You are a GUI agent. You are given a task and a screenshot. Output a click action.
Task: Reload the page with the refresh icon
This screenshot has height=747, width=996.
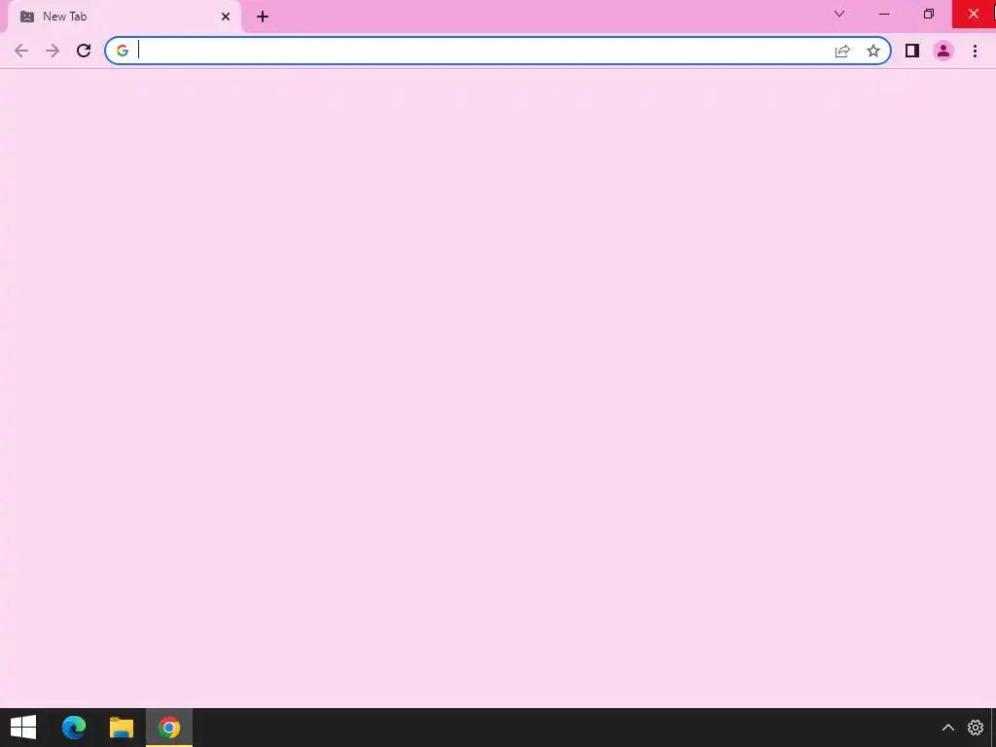pos(84,51)
